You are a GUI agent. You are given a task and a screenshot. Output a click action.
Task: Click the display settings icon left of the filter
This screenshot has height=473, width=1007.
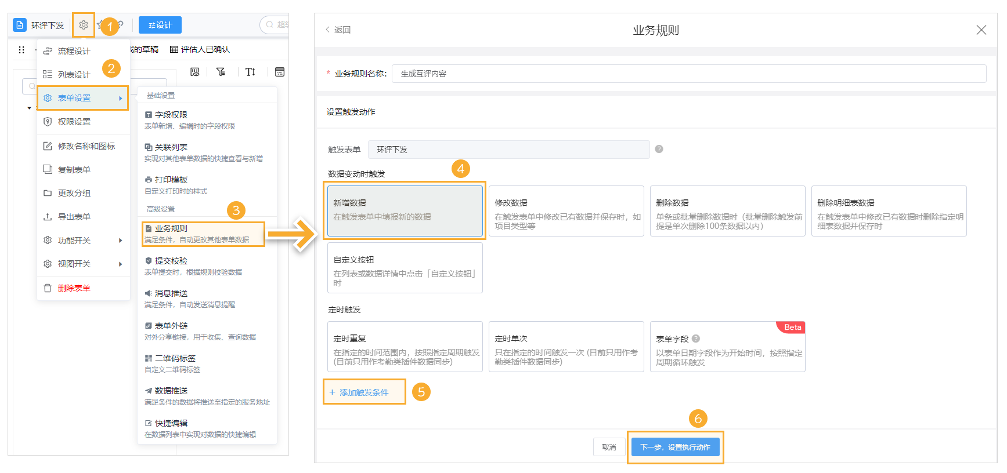coord(195,72)
